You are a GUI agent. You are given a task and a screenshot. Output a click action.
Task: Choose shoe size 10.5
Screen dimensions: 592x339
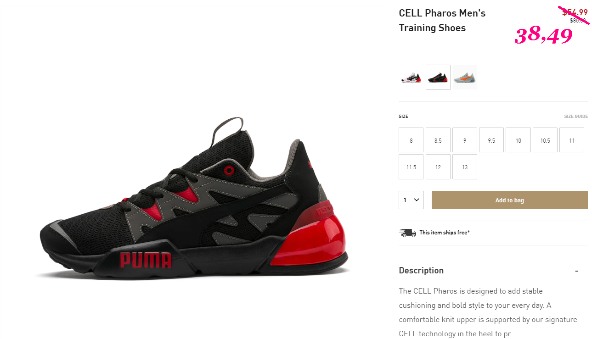coord(545,140)
